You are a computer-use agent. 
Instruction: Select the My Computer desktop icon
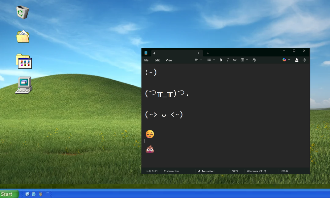pos(24,85)
